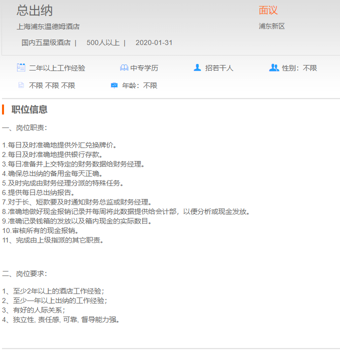Click the orange bar beside 职位信息
Image resolution: width=340 pixels, height=352 pixels.
pos(3,109)
